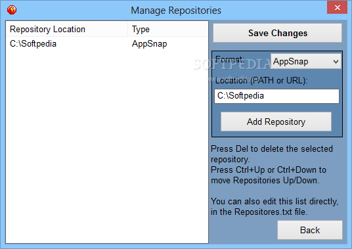Select the C:\Softpedia repository row
The image size is (352, 249).
coord(107,44)
